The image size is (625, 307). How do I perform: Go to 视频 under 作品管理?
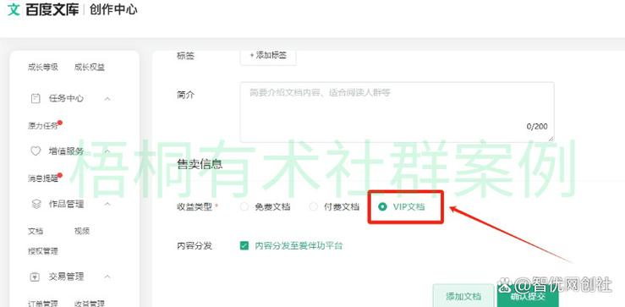[x=82, y=231]
